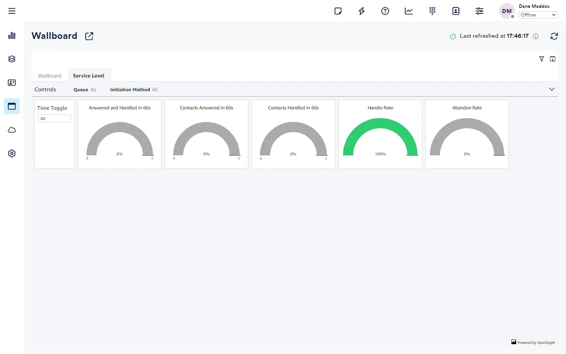Open Wallboard in new window icon

[89, 36]
